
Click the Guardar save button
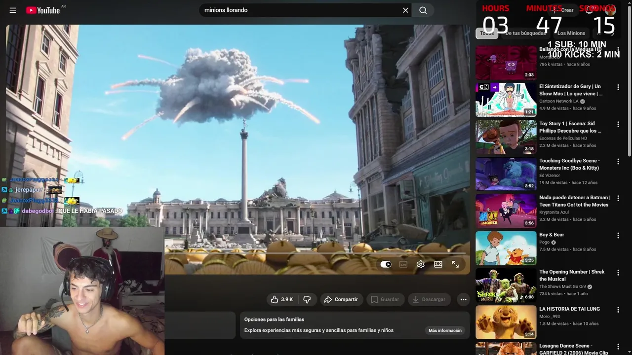pos(385,299)
